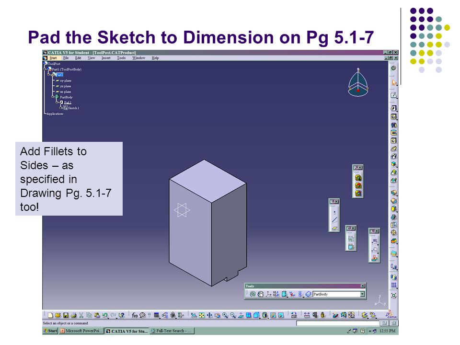The height and width of the screenshot is (345, 460).
Task: Click the Pan view icon
Action: tap(209, 315)
